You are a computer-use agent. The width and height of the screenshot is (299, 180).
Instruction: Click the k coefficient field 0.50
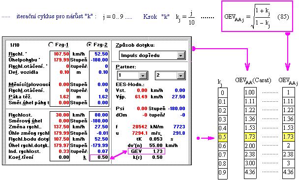tap(99, 157)
